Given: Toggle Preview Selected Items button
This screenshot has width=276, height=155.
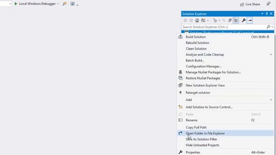Looking at the screenshot, I should tap(250, 20).
